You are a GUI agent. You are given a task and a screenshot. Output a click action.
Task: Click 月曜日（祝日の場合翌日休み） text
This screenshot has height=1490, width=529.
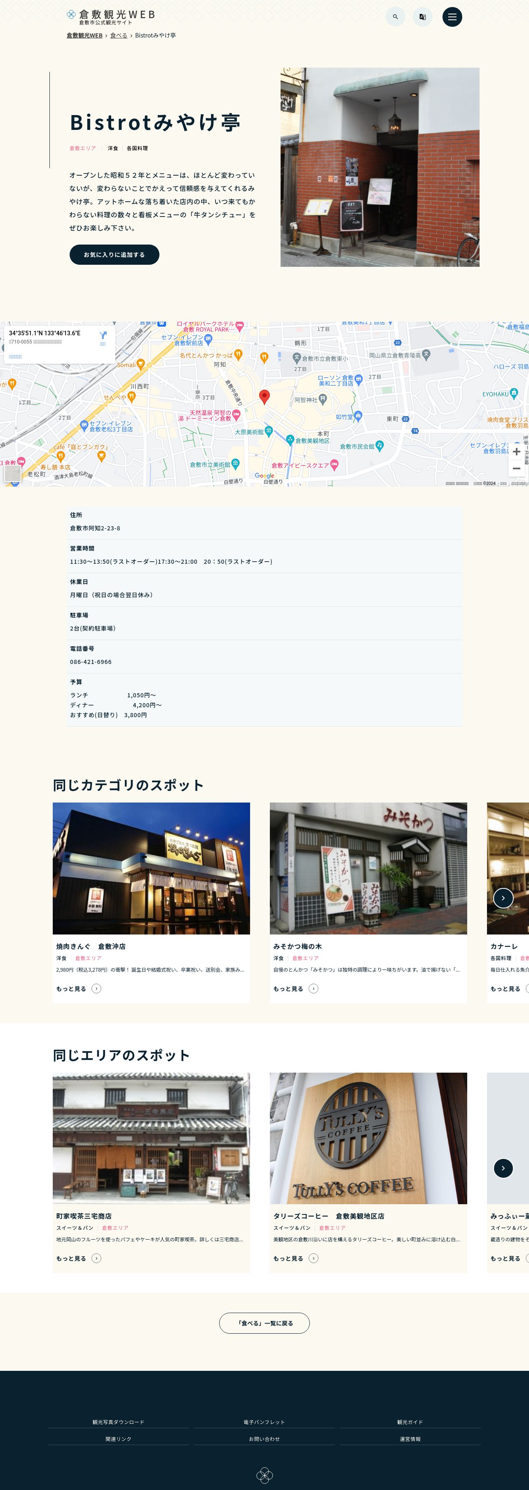[112, 595]
